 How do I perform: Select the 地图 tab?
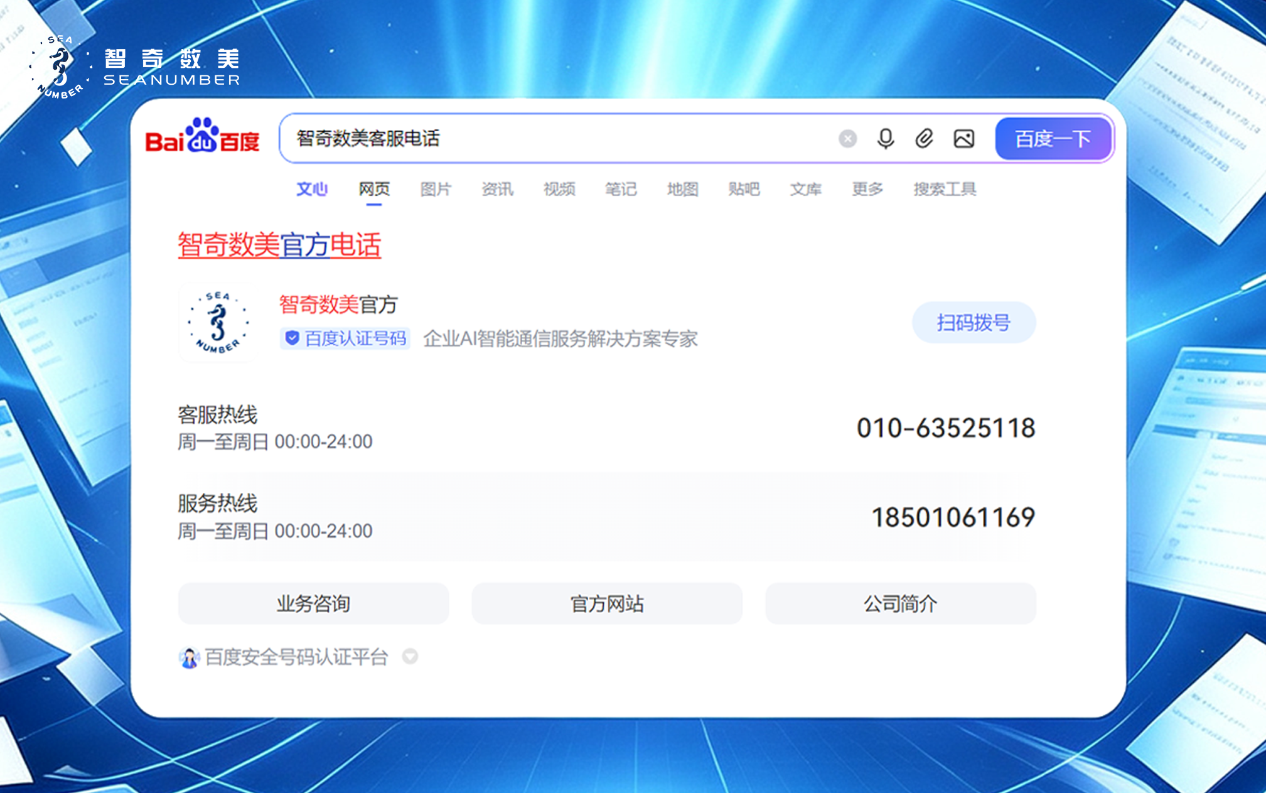(x=682, y=189)
